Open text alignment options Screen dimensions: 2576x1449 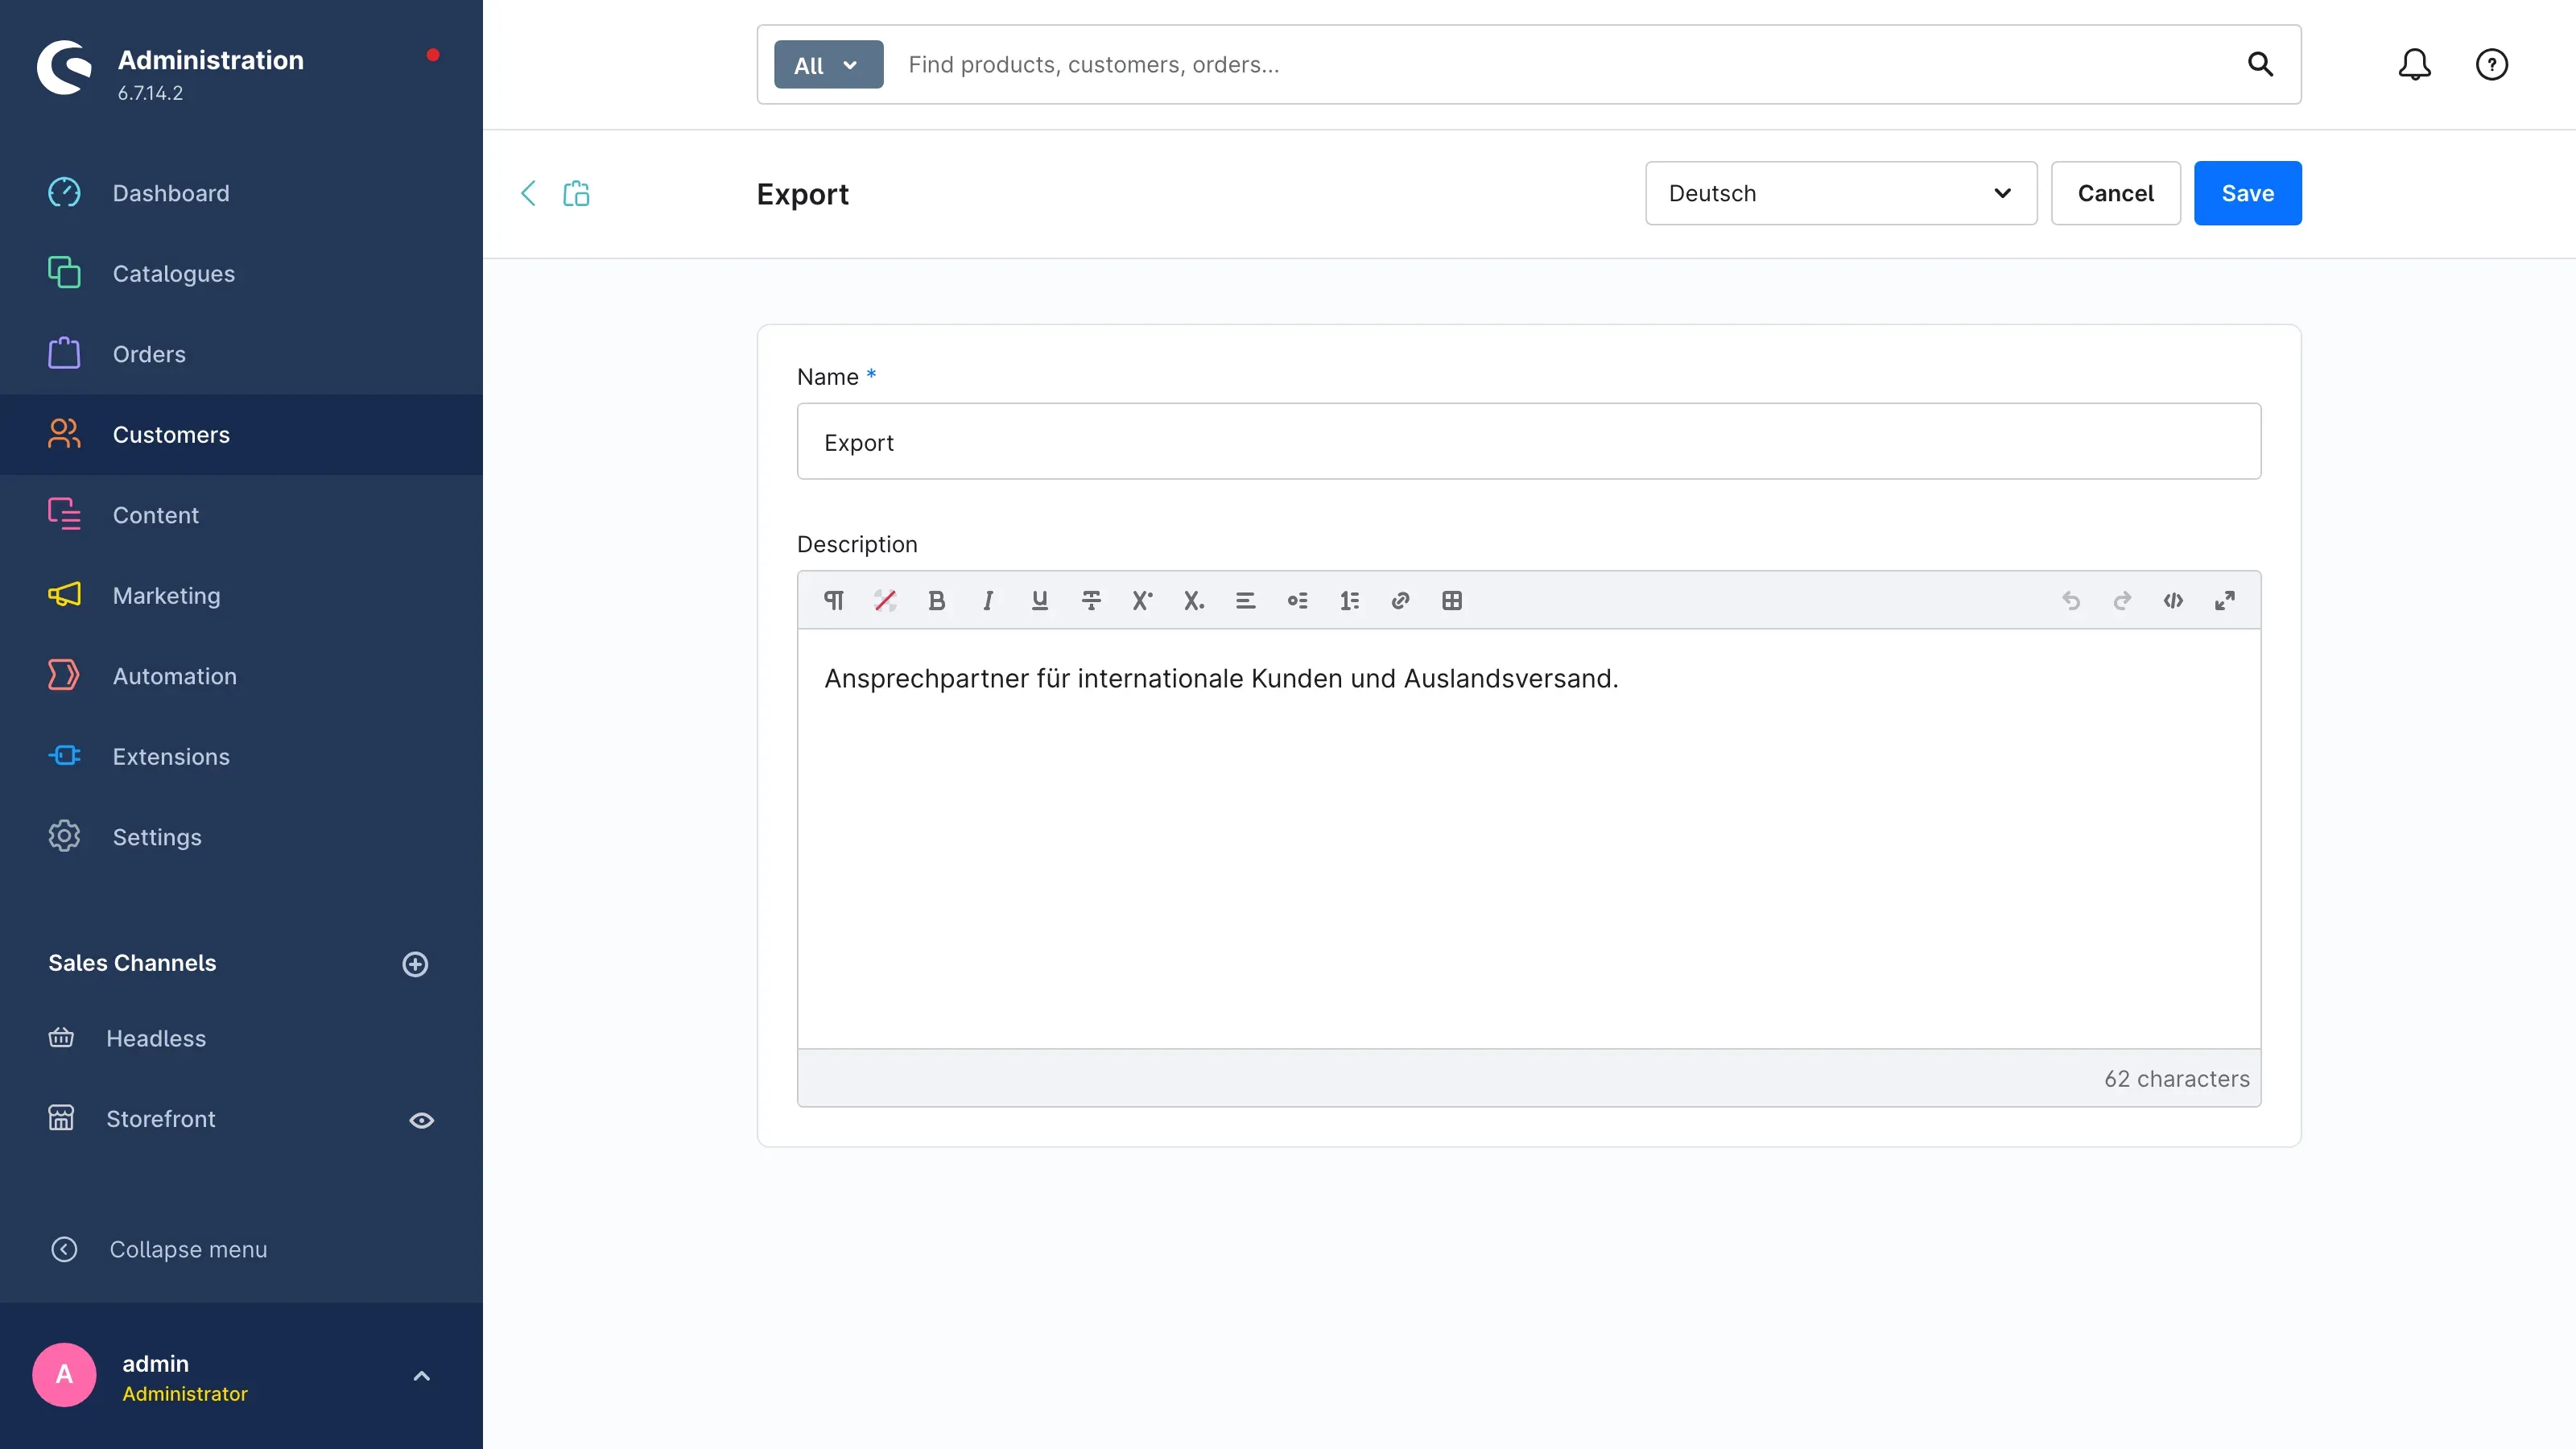1245,600
